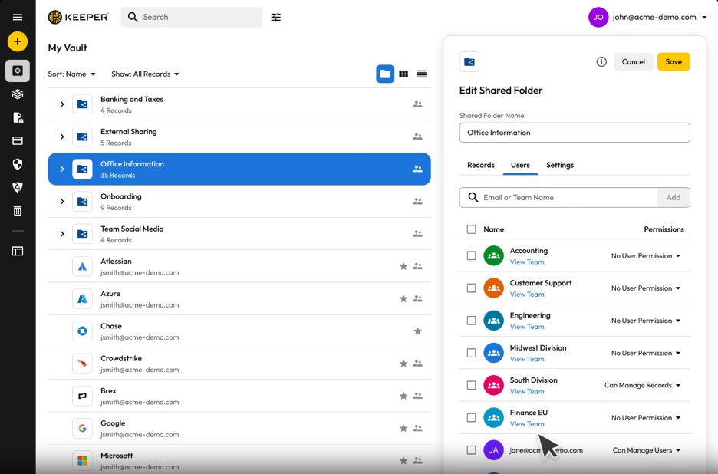Switch to the Records tab
Screen dimensions: 718x474
point(480,165)
